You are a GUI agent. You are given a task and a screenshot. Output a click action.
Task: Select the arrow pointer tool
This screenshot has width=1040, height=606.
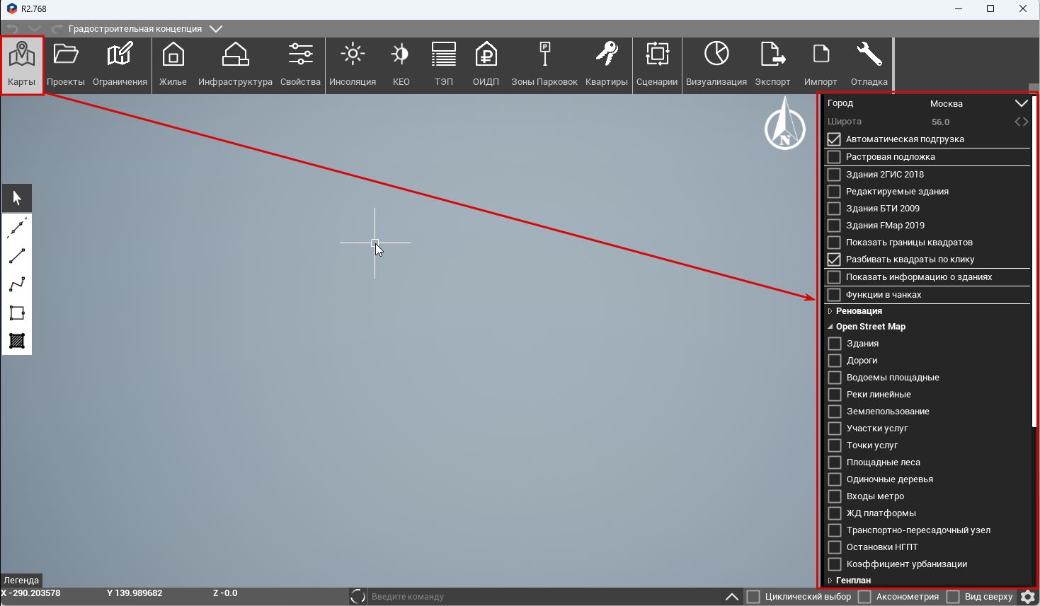(17, 198)
